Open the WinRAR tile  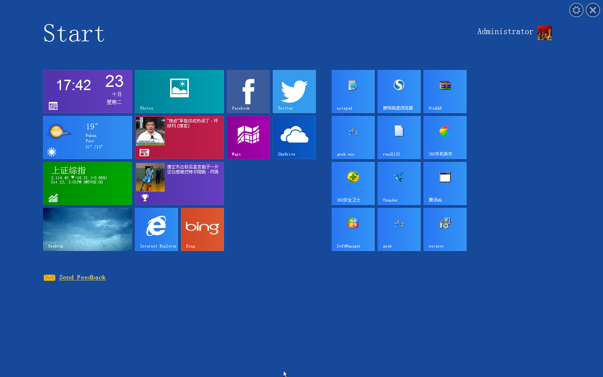(445, 92)
